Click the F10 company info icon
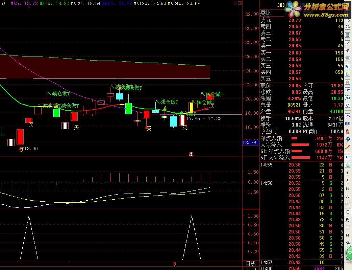The height and width of the screenshot is (270, 352). tap(348, 67)
